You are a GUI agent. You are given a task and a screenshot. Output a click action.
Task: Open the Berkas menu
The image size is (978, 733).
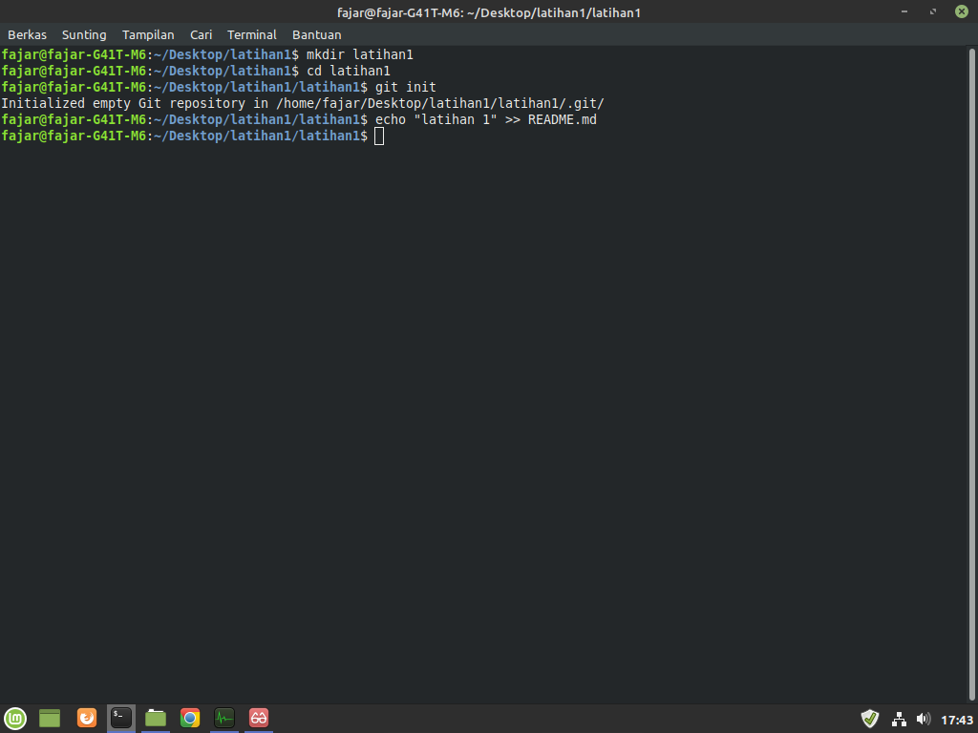(27, 35)
